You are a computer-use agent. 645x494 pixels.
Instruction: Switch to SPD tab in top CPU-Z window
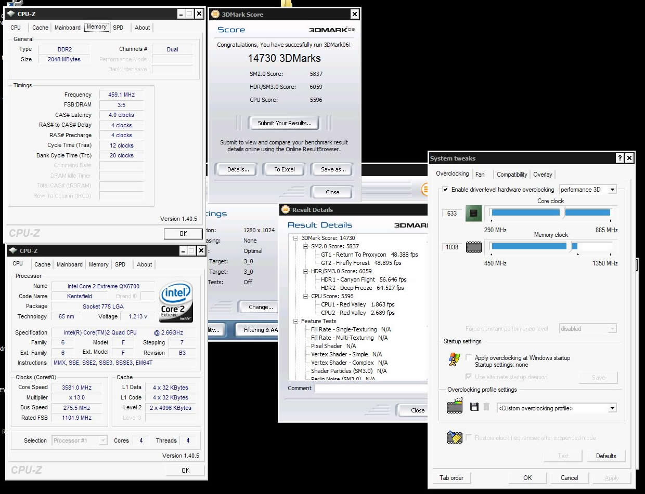tap(118, 28)
